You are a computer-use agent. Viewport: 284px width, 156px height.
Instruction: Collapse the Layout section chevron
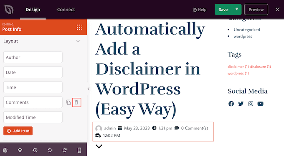tap(78, 41)
